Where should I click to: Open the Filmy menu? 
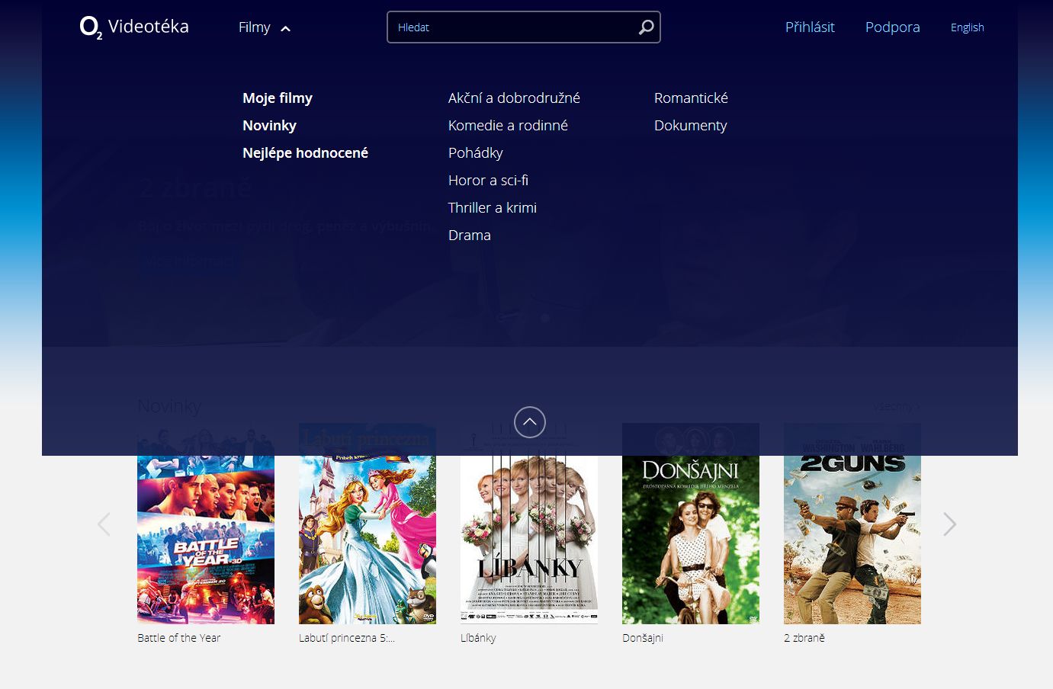[253, 27]
